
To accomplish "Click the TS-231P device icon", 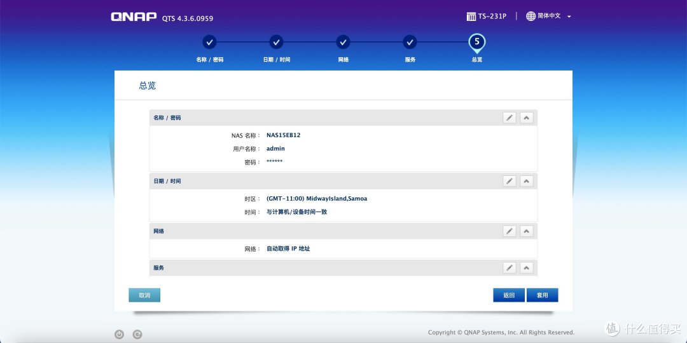I will [x=471, y=16].
